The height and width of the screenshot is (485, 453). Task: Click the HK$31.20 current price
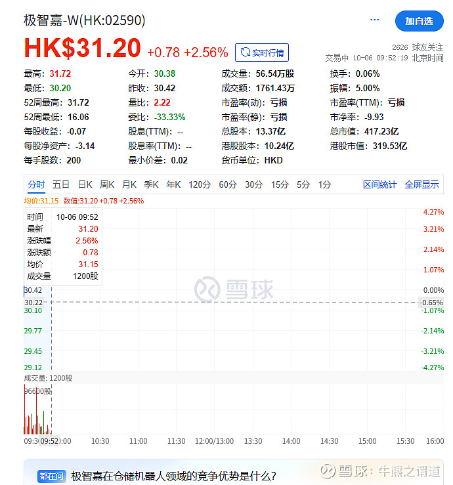(x=82, y=48)
